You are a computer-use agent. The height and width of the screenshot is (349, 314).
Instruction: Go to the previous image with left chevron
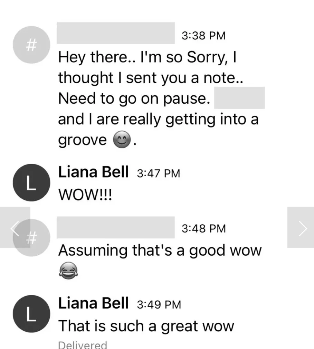point(15,227)
